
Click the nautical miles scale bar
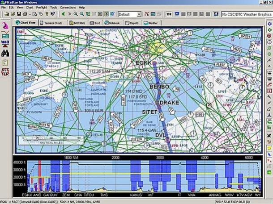coord(51,140)
